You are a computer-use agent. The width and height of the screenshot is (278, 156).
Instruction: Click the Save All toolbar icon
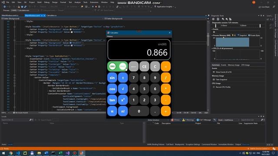pyautogui.click(x=25, y=7)
